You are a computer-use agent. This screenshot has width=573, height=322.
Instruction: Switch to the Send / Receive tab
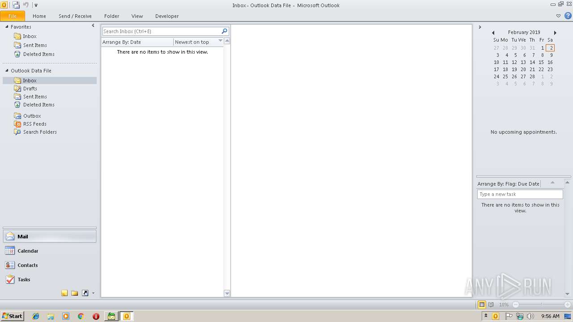coord(75,16)
